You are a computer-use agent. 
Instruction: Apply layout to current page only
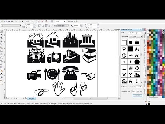[50, 26]
